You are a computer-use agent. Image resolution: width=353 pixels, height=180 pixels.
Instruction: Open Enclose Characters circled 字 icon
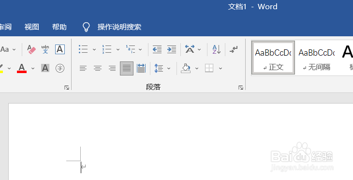[60, 68]
